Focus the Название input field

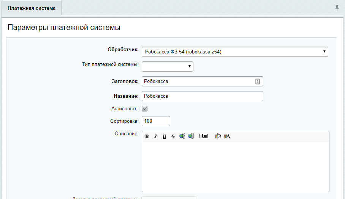(202, 96)
